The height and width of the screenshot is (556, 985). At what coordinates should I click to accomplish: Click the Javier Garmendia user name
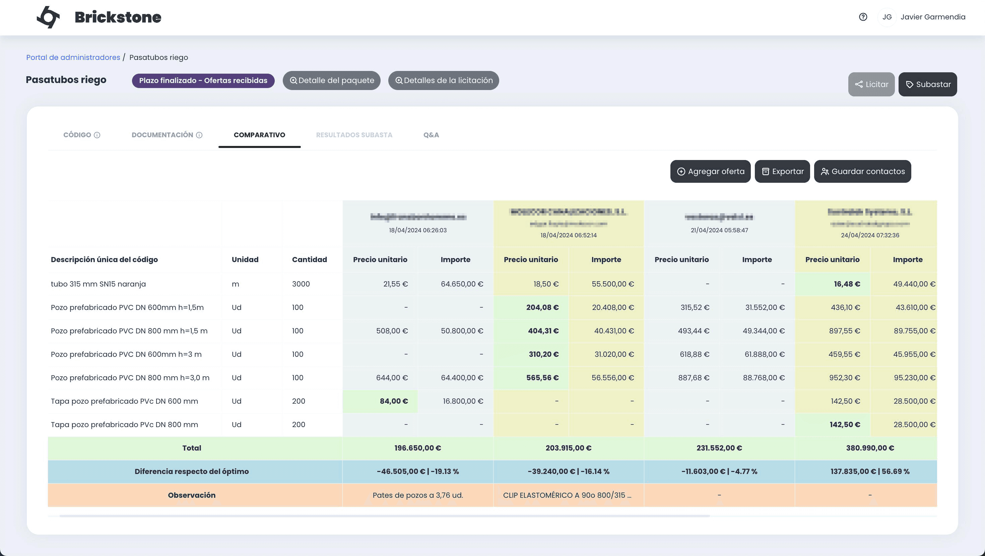pos(933,17)
